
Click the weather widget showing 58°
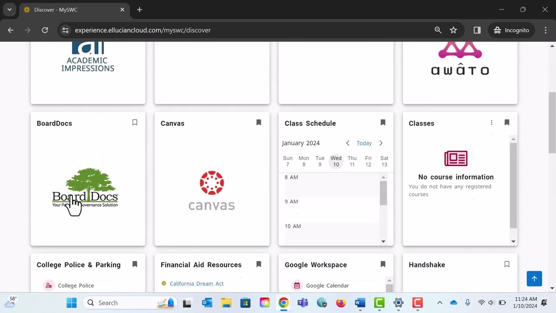pos(10,303)
